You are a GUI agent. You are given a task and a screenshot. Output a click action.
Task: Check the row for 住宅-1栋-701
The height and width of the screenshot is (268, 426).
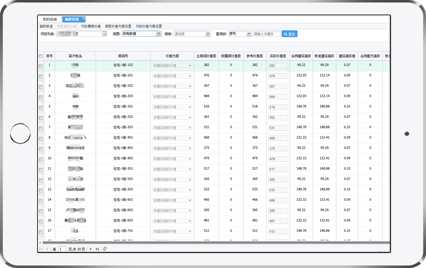pos(41,232)
